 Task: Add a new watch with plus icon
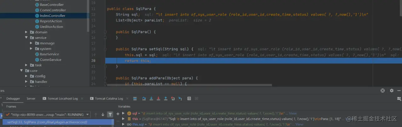[118, 114]
